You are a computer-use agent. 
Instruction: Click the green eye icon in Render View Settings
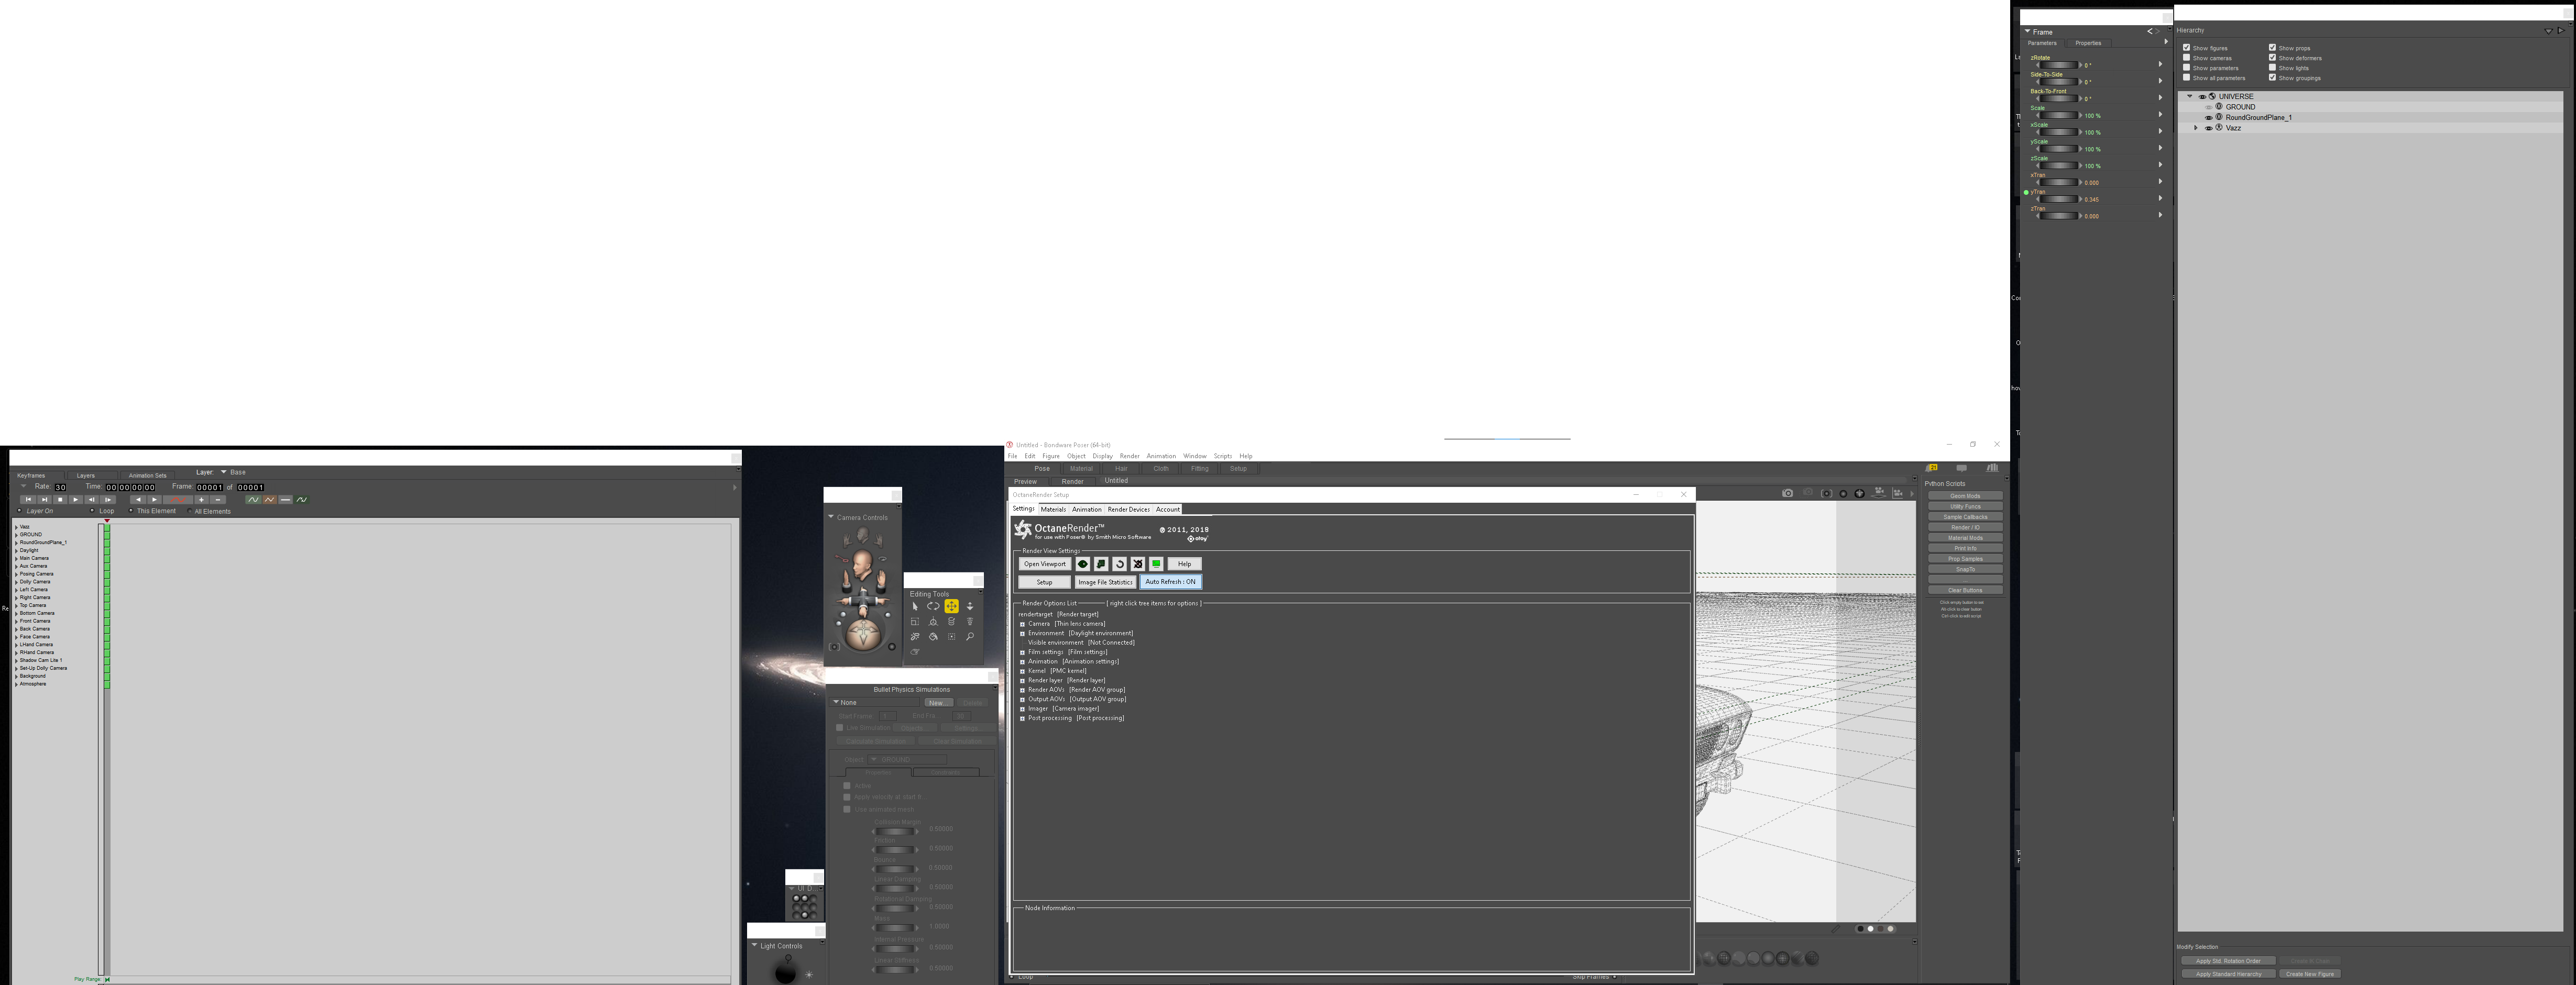pyautogui.click(x=1082, y=564)
